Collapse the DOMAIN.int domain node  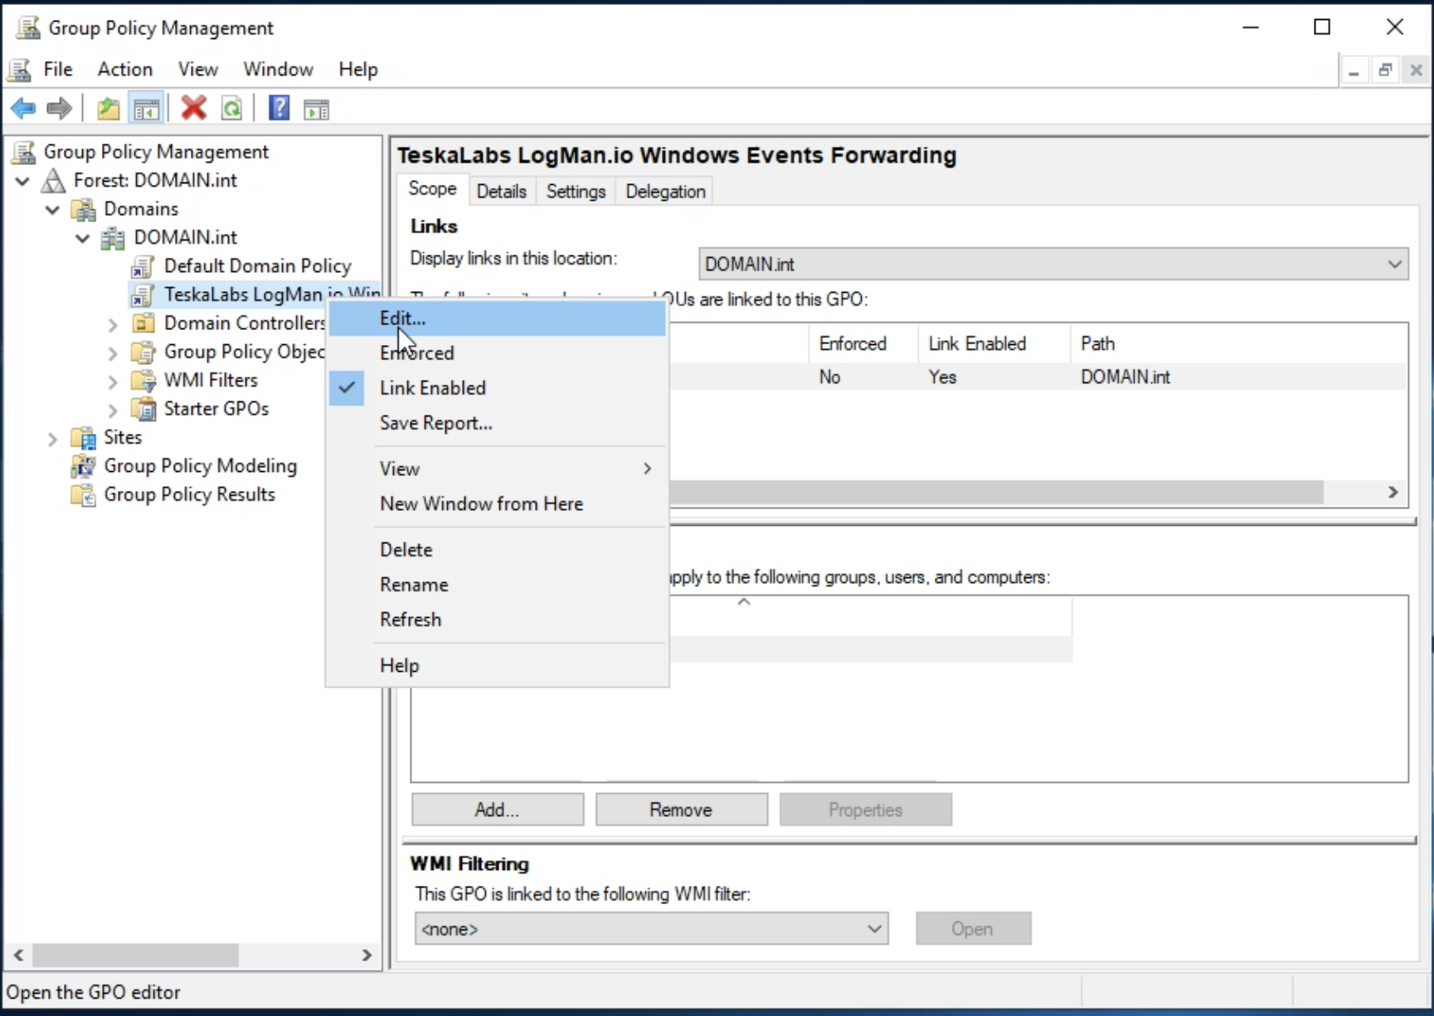pyautogui.click(x=82, y=238)
